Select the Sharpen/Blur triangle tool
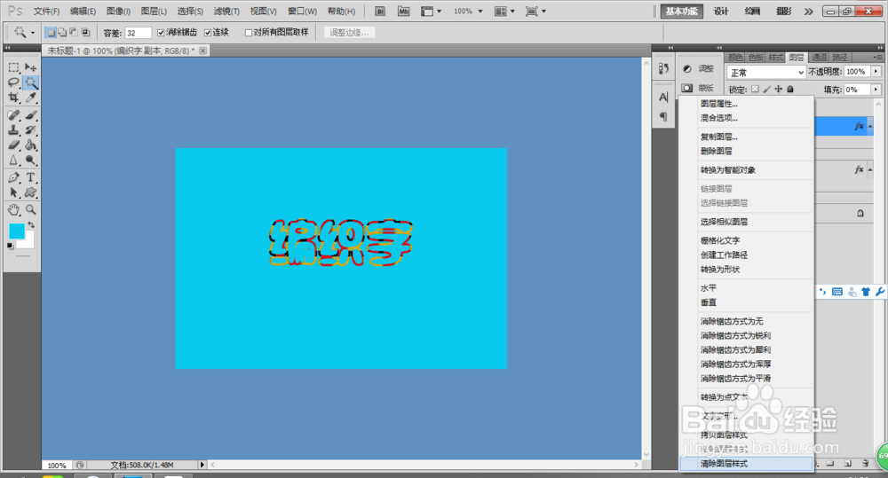 pyautogui.click(x=13, y=161)
